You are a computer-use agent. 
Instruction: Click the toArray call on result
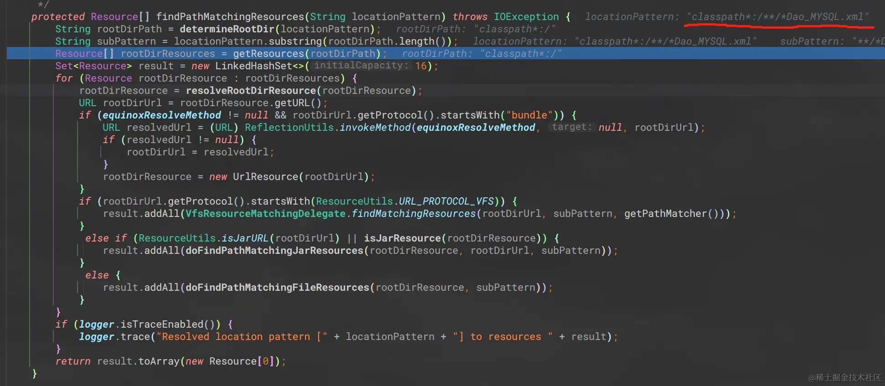[x=159, y=361]
